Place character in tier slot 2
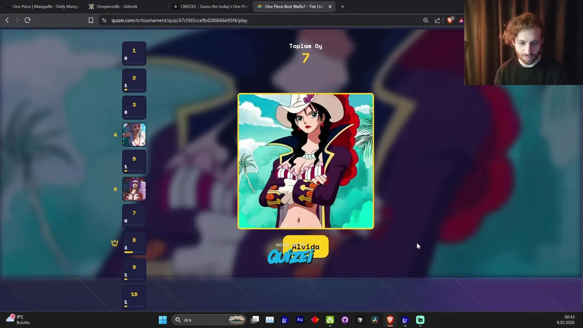The height and width of the screenshot is (328, 583). pos(134,81)
